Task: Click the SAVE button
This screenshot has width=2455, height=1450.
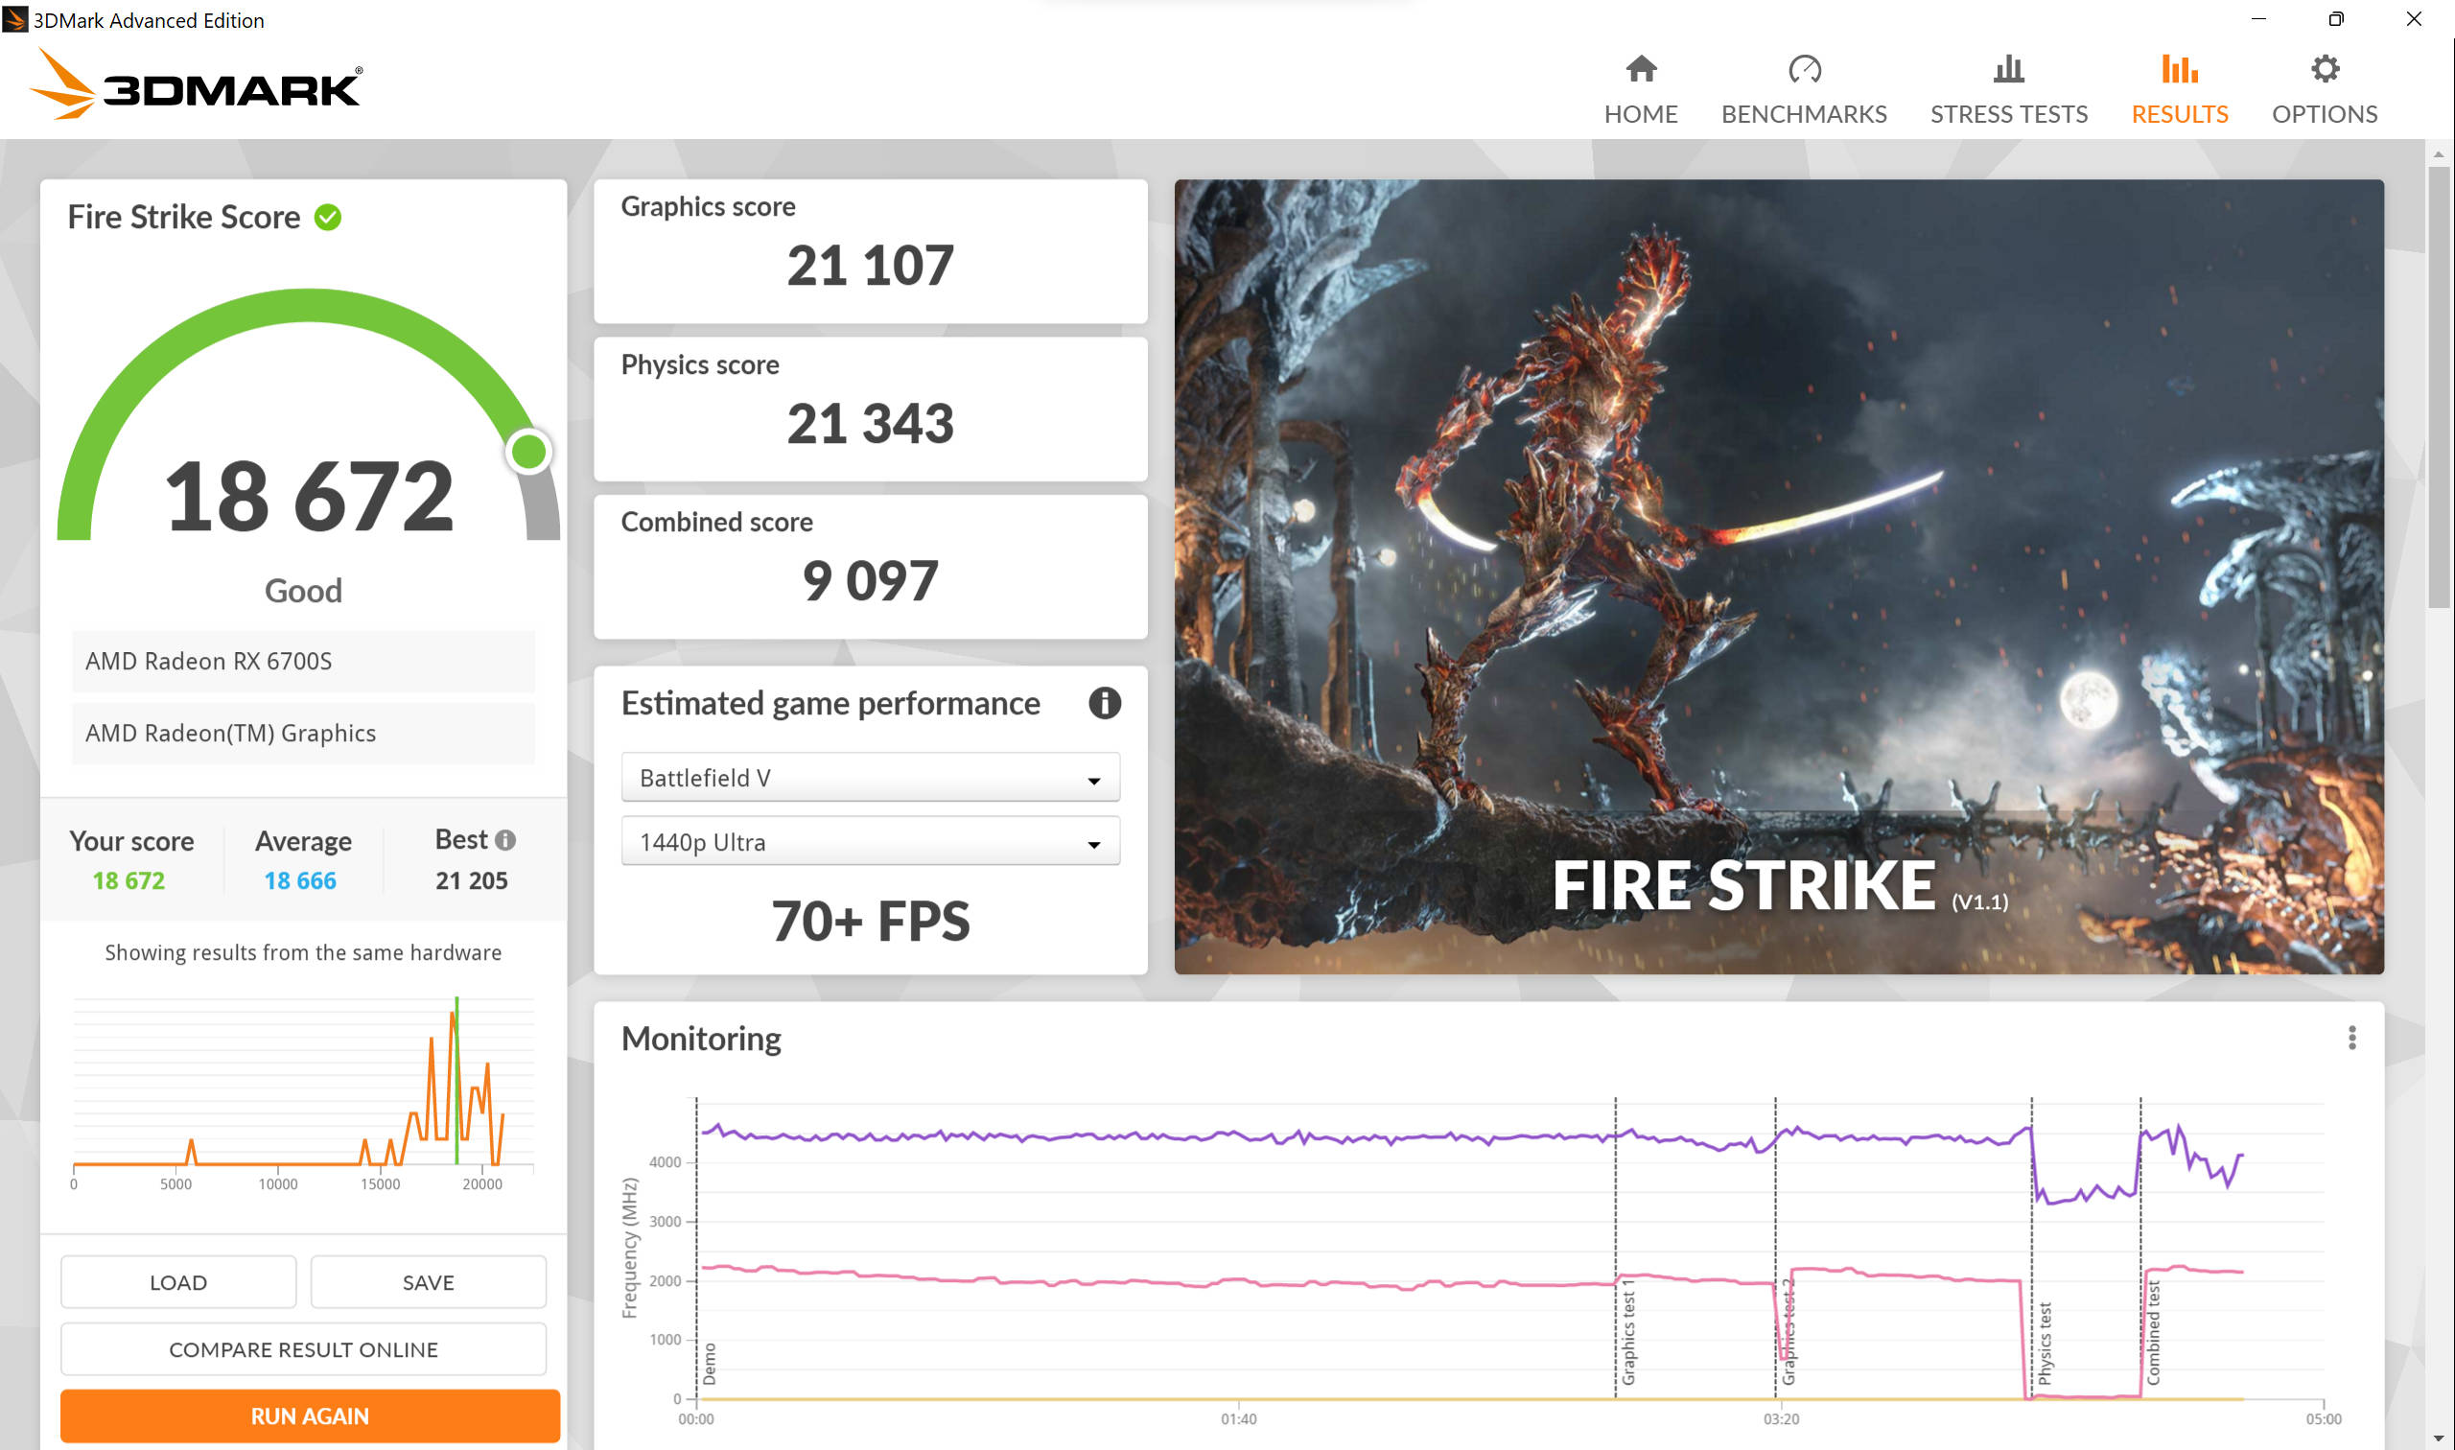Action: click(x=428, y=1282)
